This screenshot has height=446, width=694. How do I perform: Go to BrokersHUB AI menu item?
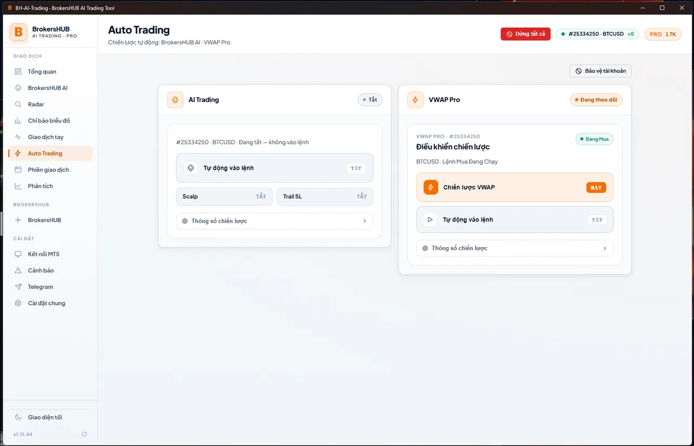pos(50,88)
